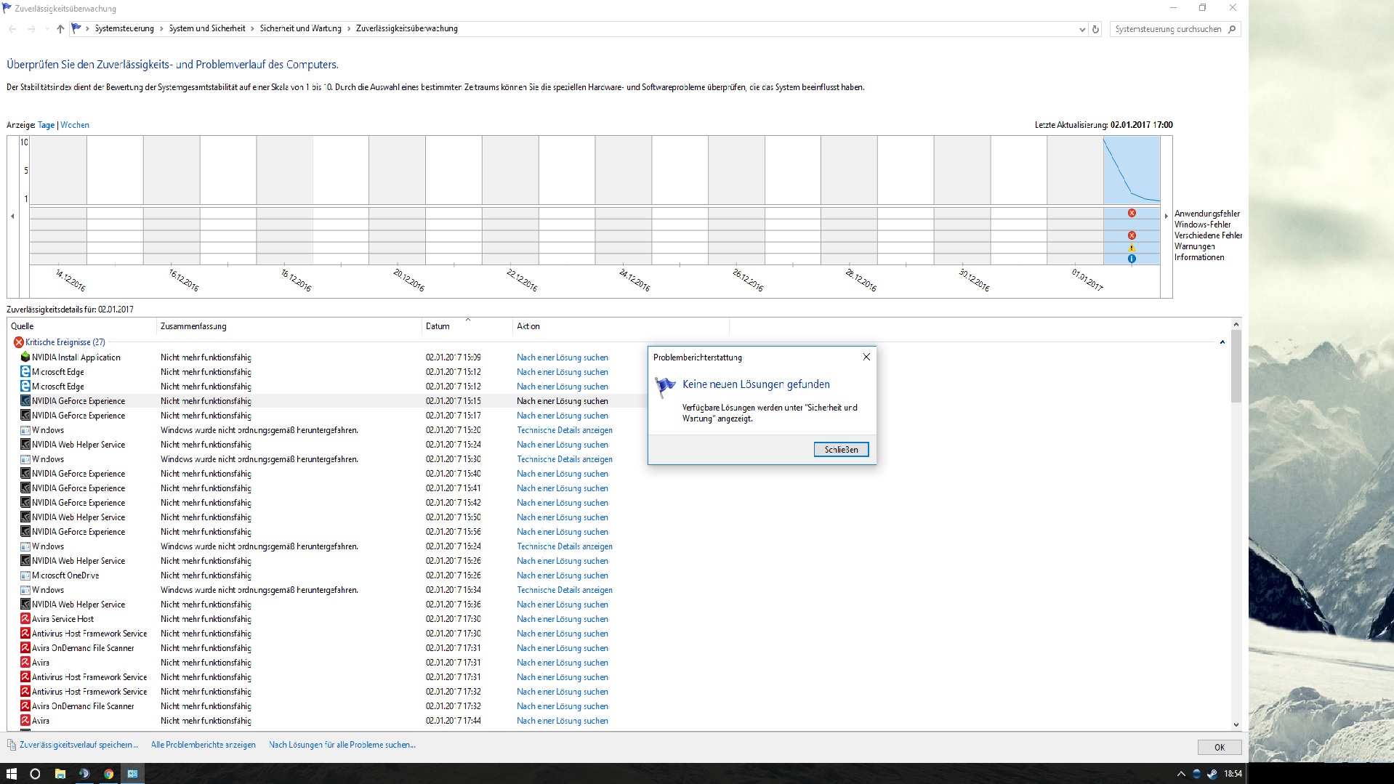Click the yellow Warnungen marker in chart

pyautogui.click(x=1132, y=247)
